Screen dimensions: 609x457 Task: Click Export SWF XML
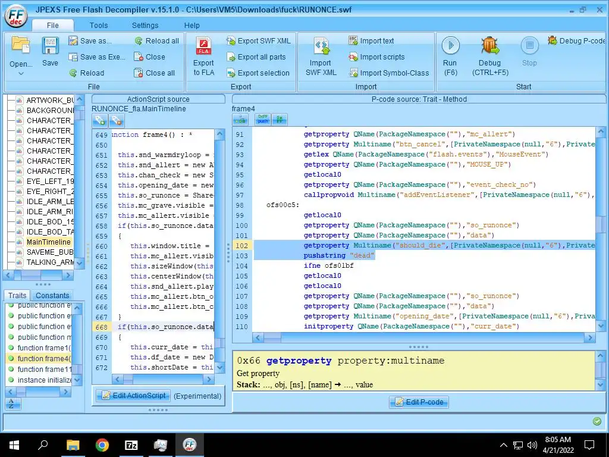click(259, 41)
